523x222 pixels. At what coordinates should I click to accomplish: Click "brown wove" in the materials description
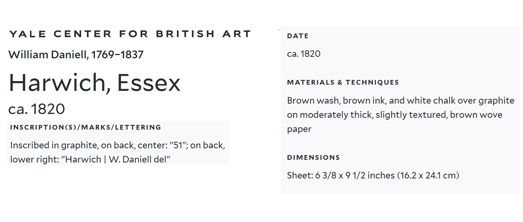[476, 115]
